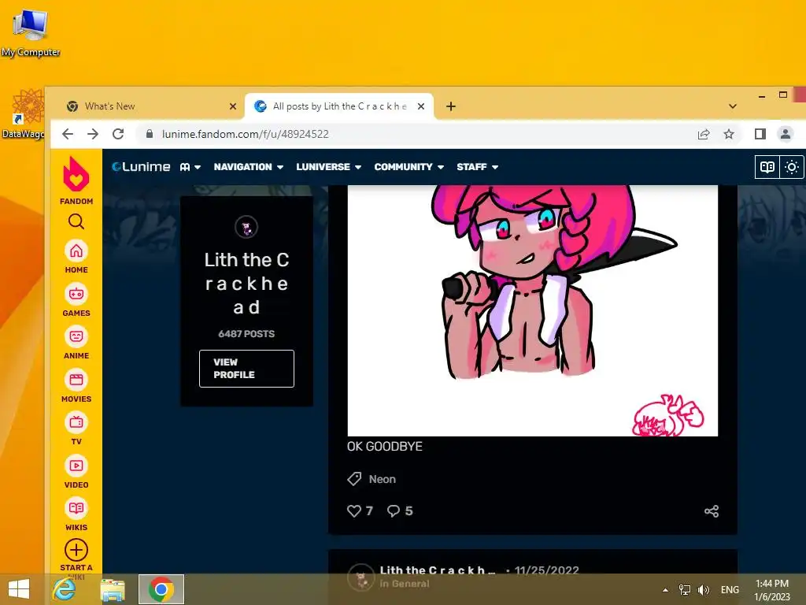Click the Chrome taskbar icon

[x=161, y=589]
